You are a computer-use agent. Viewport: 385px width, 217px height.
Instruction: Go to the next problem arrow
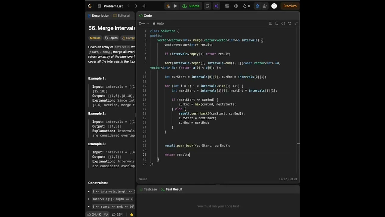[136, 6]
